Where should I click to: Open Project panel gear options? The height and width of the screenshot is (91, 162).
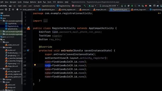17,10
